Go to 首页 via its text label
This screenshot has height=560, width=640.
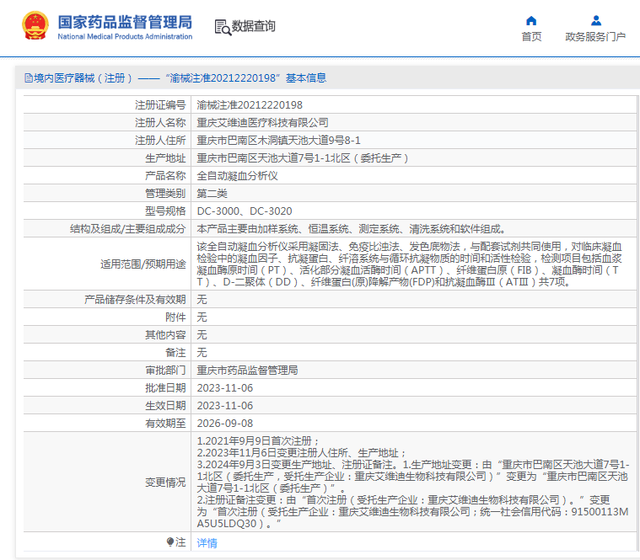click(x=531, y=37)
